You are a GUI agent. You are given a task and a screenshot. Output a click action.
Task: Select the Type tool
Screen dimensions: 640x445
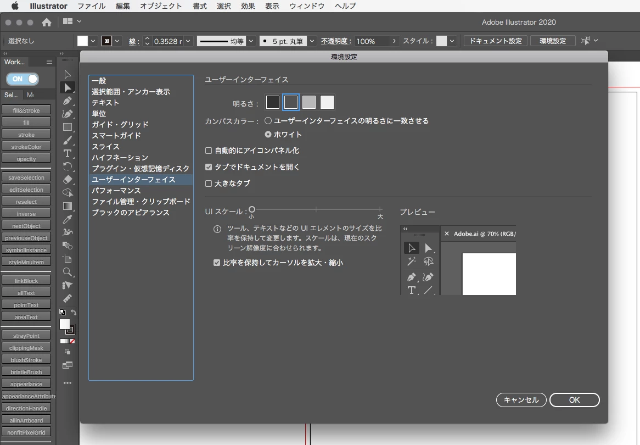coord(68,153)
